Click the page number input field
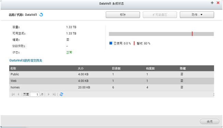Viewport: 223px width, 128px height. (x=34, y=94)
